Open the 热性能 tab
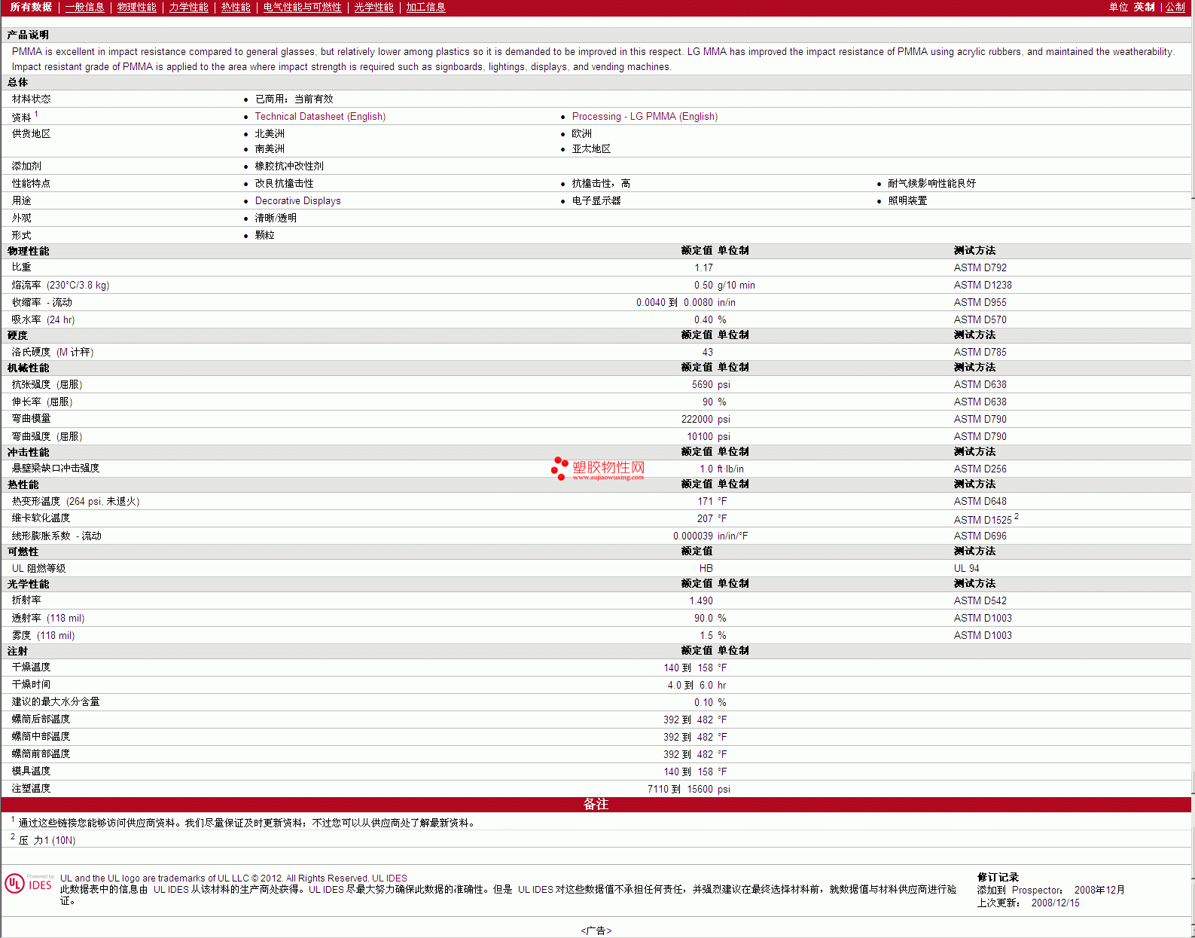This screenshot has width=1195, height=938. 236,8
